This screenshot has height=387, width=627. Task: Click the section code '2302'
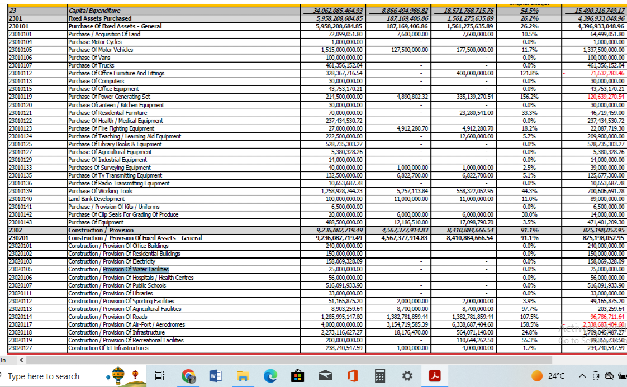16,230
